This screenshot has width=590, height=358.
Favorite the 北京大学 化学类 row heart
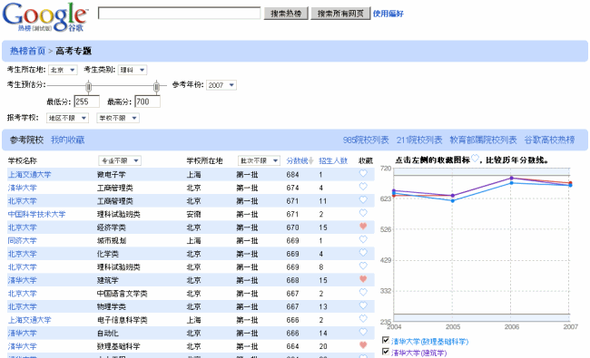point(363,253)
